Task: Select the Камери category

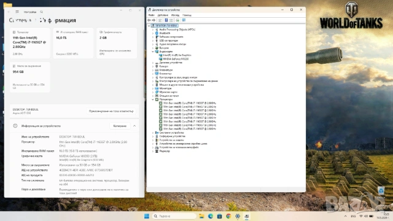Action: point(164,66)
